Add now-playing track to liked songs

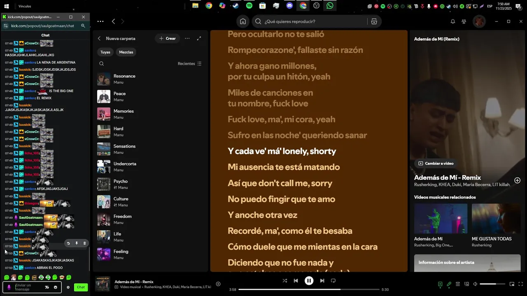(x=218, y=284)
